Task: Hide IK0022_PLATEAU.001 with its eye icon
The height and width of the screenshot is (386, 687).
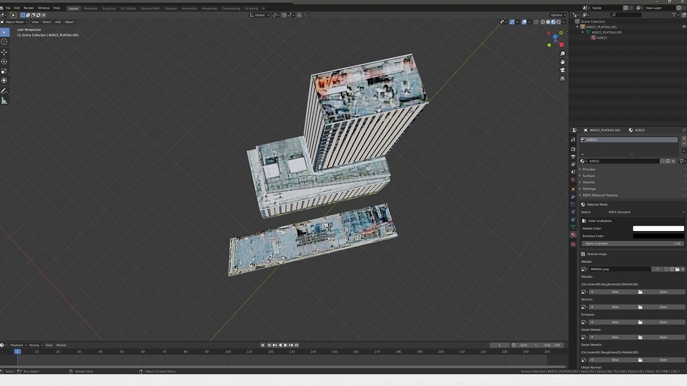Action: [x=684, y=27]
